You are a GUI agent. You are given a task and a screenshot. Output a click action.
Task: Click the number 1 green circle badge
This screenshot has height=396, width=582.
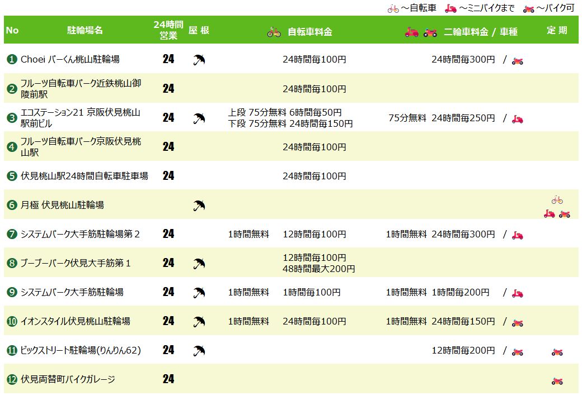pos(12,59)
